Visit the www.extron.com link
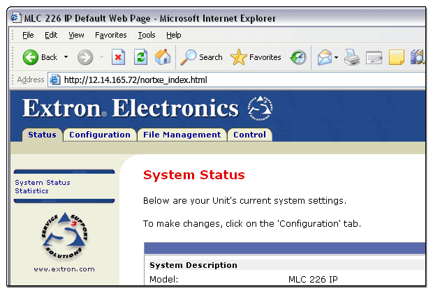The height and width of the screenshot is (293, 433). (x=64, y=269)
